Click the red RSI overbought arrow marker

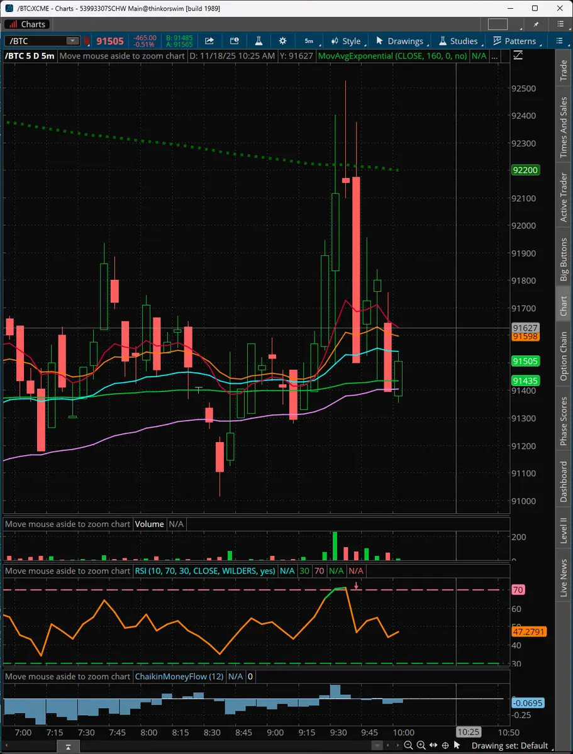356,585
